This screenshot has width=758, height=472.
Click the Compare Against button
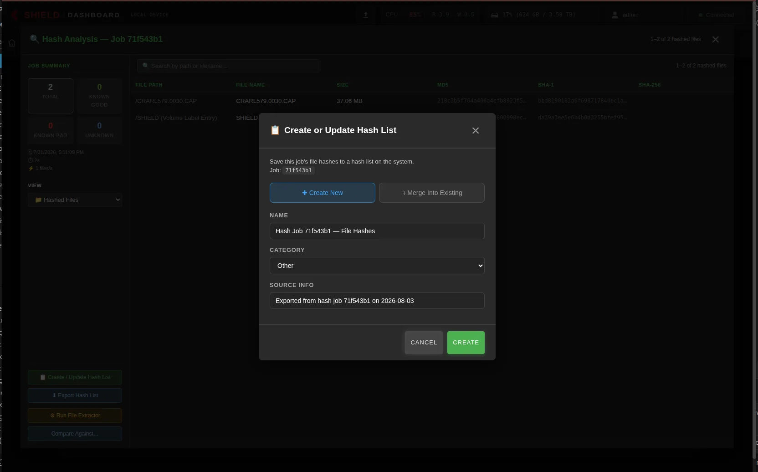point(75,434)
